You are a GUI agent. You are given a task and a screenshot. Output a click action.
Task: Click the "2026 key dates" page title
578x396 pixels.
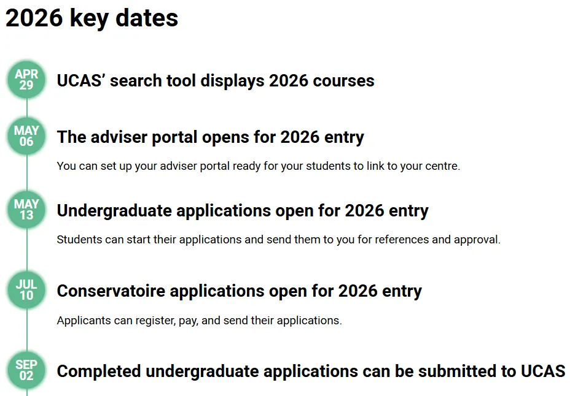pyautogui.click(x=92, y=18)
